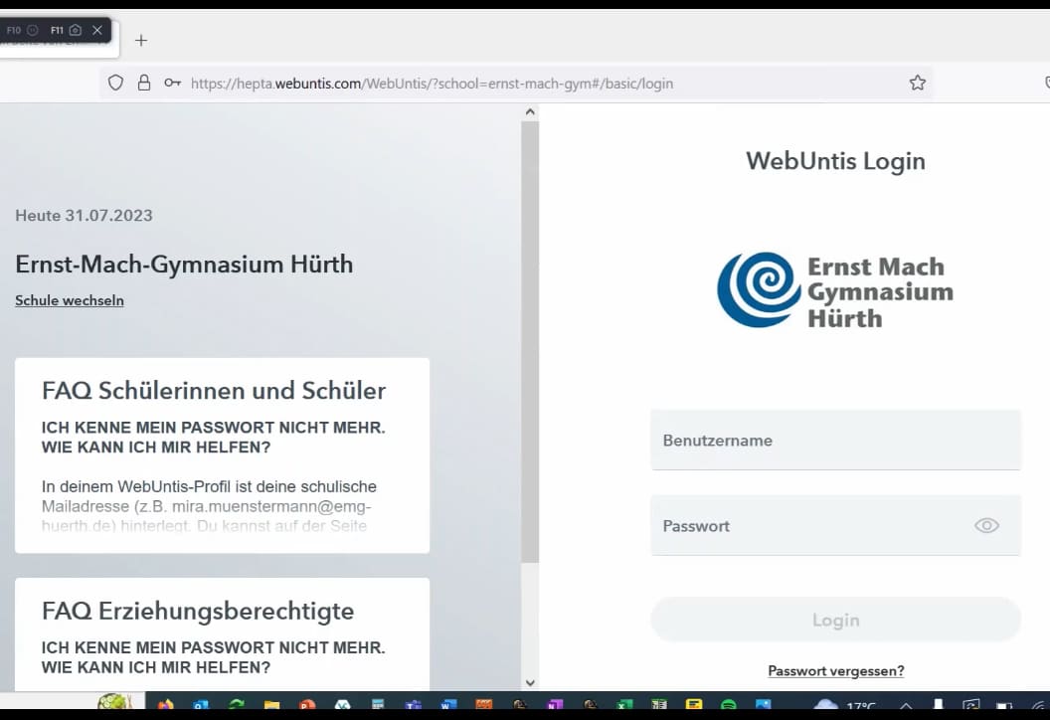1050x720 pixels.
Task: Open a new tab with the plus button
Action: tap(140, 41)
